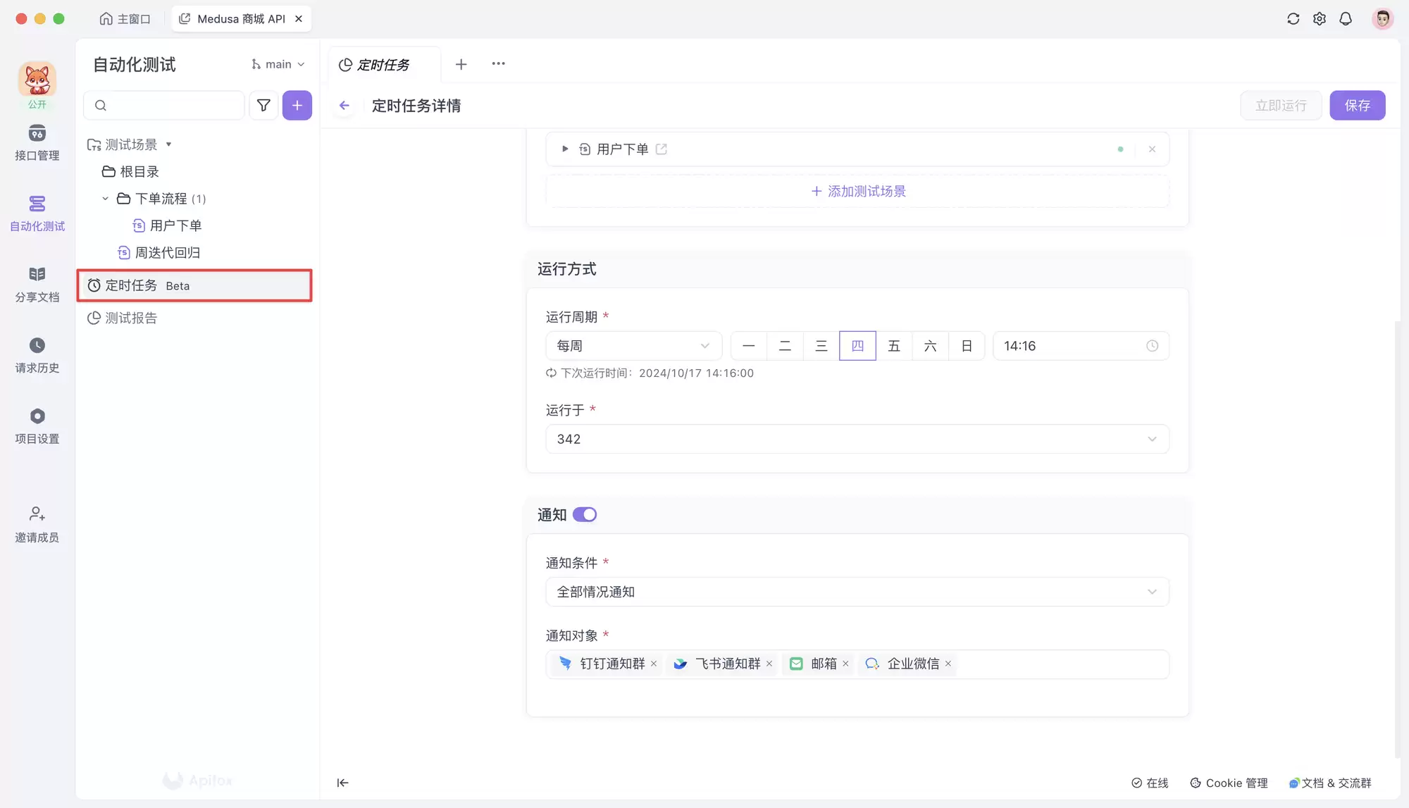Open 文档 & 交流群 link

coord(1330,783)
